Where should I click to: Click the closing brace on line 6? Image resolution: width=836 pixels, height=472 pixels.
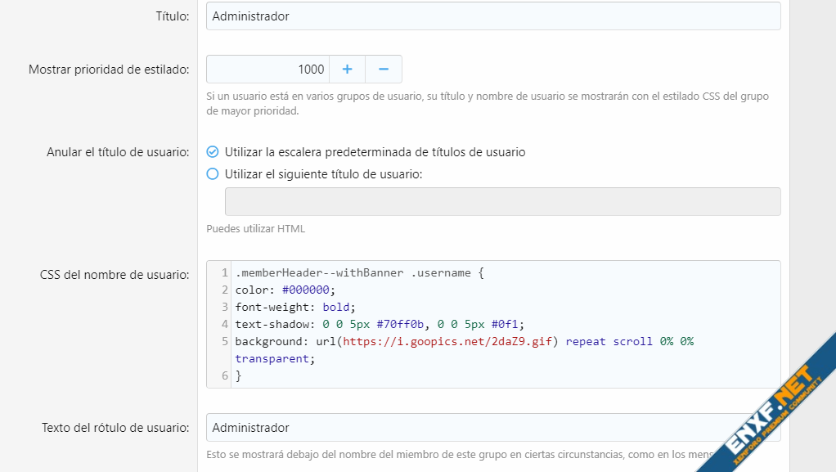tap(239, 375)
